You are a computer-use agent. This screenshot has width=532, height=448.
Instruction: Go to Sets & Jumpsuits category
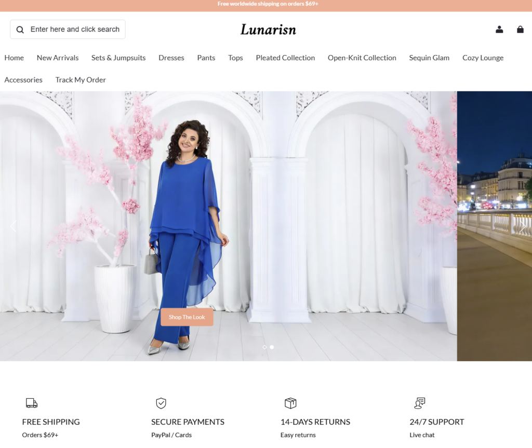tap(118, 58)
